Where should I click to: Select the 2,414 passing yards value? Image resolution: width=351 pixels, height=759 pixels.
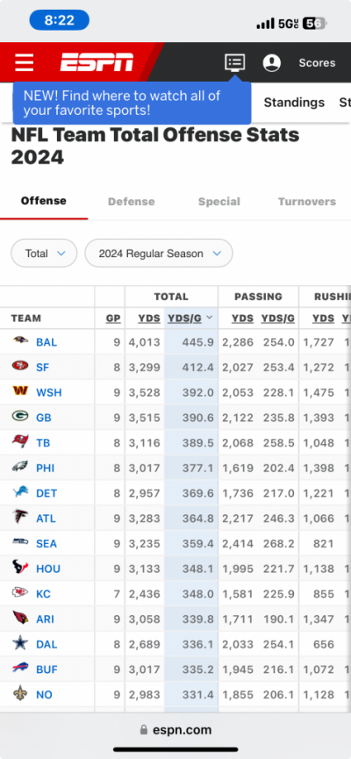click(x=238, y=544)
